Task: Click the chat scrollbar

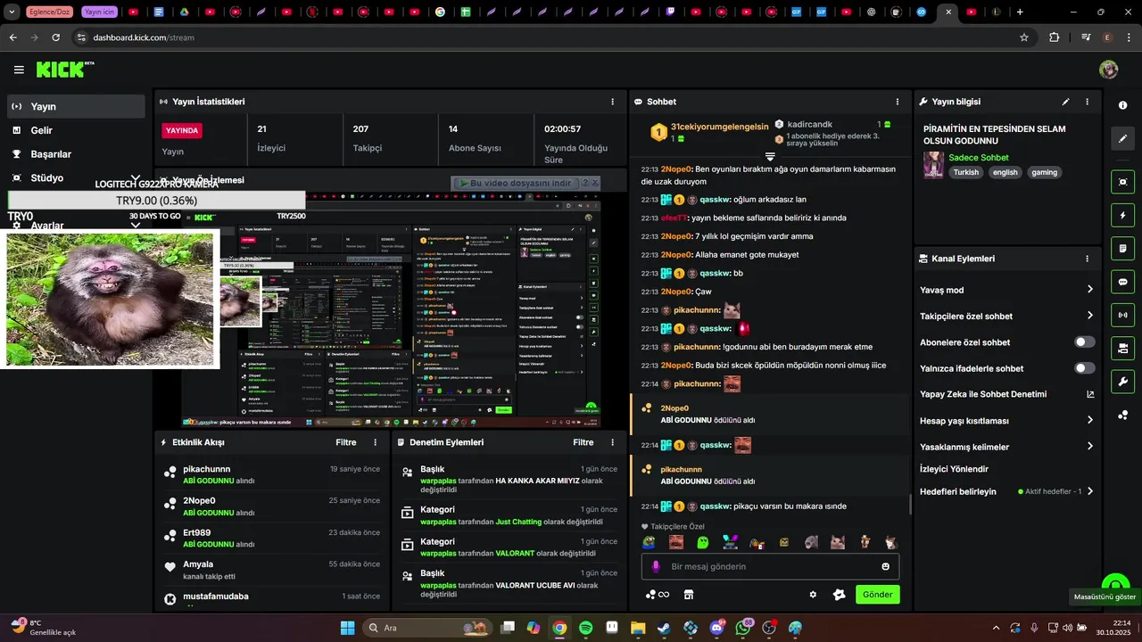Action: pos(910,504)
